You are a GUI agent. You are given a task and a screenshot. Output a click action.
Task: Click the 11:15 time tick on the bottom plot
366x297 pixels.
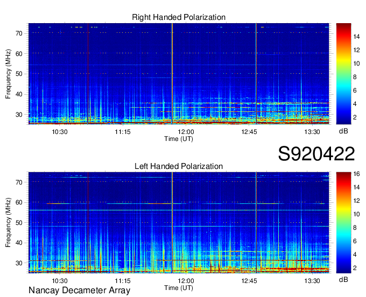coord(123,281)
